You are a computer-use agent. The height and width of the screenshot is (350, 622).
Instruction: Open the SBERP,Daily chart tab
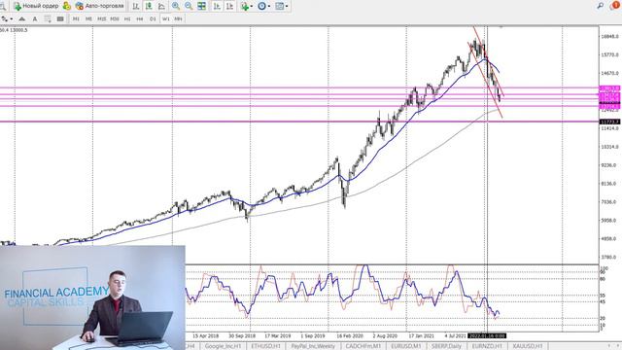pyautogui.click(x=446, y=346)
